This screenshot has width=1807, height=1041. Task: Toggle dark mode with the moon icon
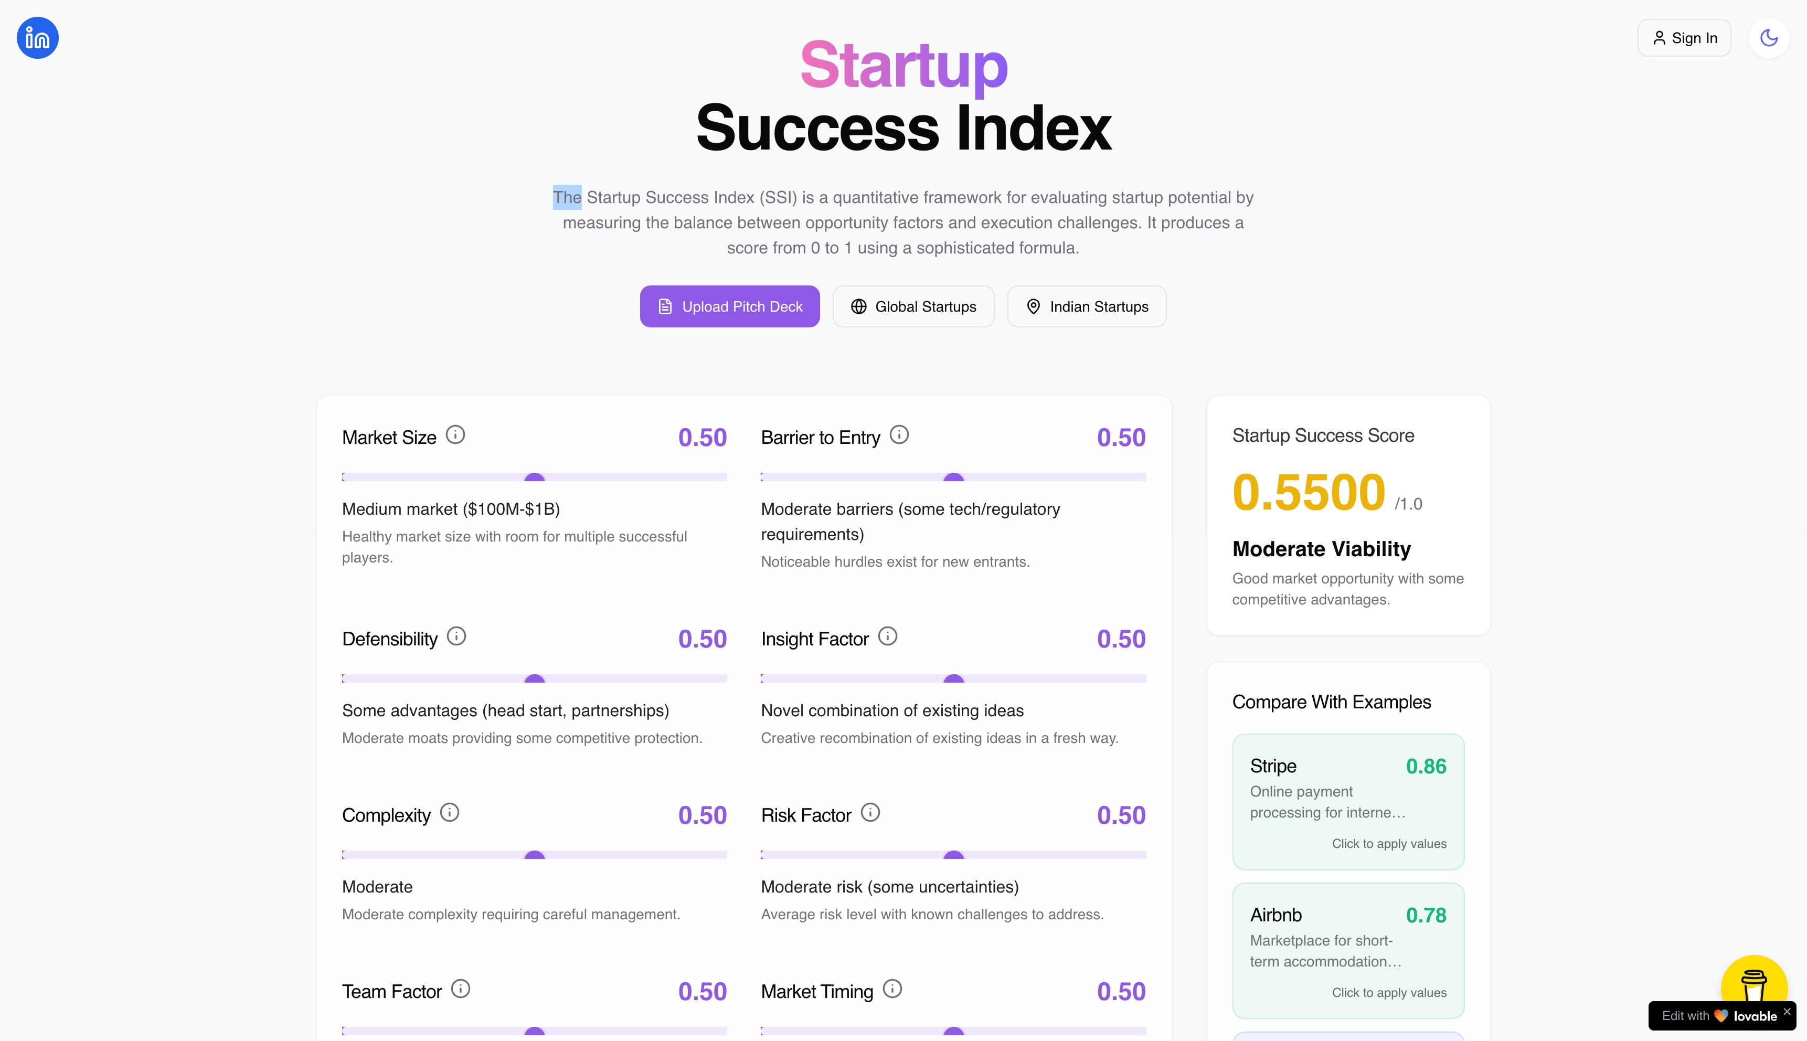click(x=1769, y=37)
